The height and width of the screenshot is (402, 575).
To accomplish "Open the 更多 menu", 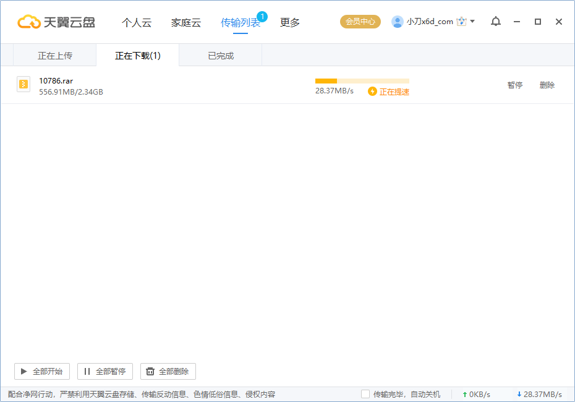I will tap(289, 21).
